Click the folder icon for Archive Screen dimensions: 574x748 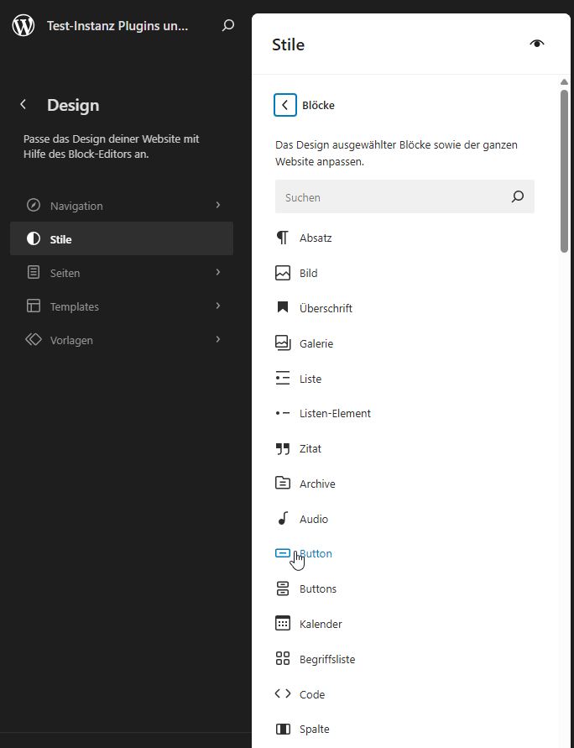click(283, 484)
